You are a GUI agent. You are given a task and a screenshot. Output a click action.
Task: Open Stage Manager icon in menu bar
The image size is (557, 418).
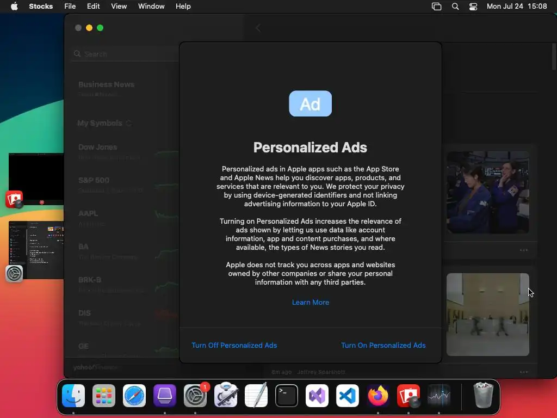[437, 7]
